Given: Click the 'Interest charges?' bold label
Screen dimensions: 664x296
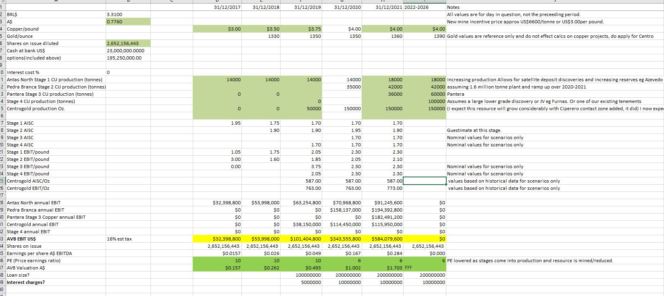Looking at the screenshot, I should [x=26, y=282].
